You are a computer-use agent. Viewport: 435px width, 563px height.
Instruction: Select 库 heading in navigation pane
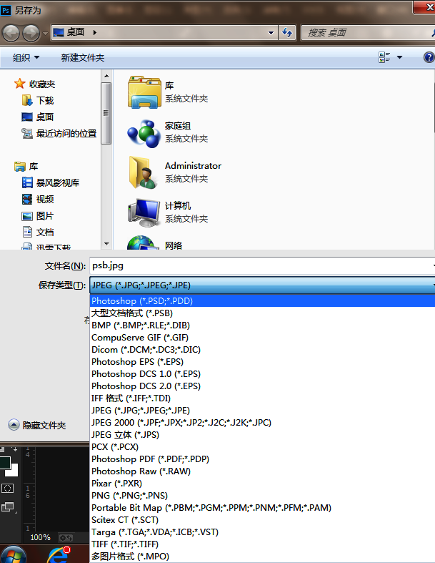(x=26, y=166)
